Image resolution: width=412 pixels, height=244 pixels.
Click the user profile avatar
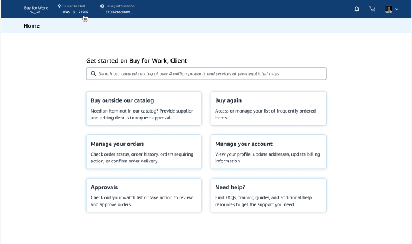pos(388,9)
